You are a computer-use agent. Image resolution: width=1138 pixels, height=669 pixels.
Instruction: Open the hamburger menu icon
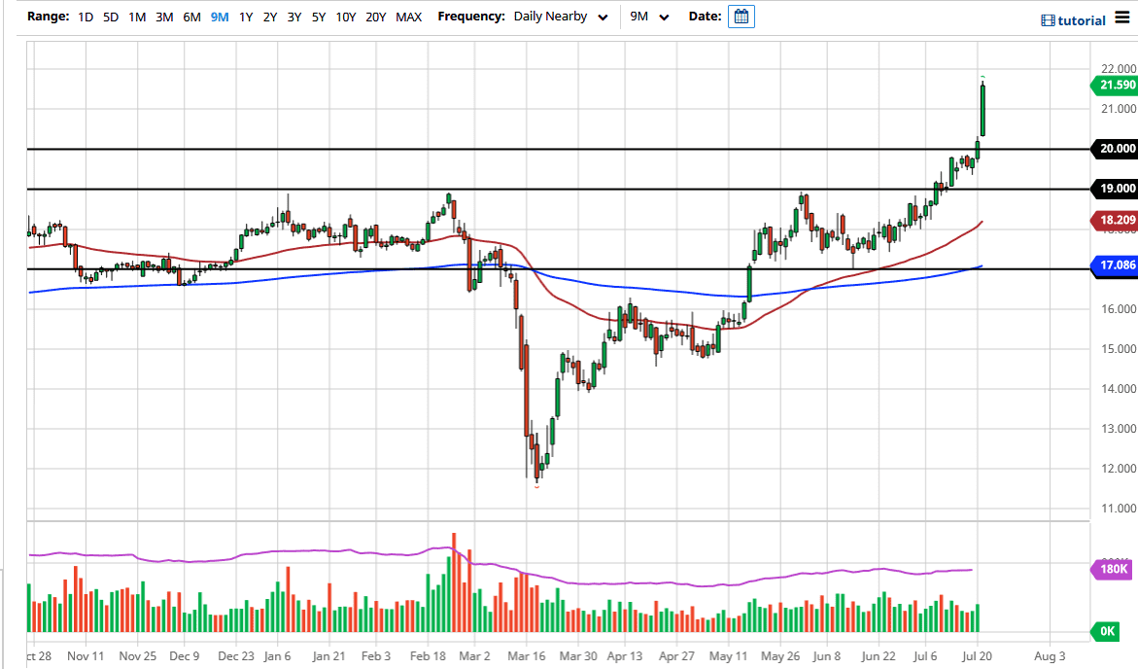1122,19
